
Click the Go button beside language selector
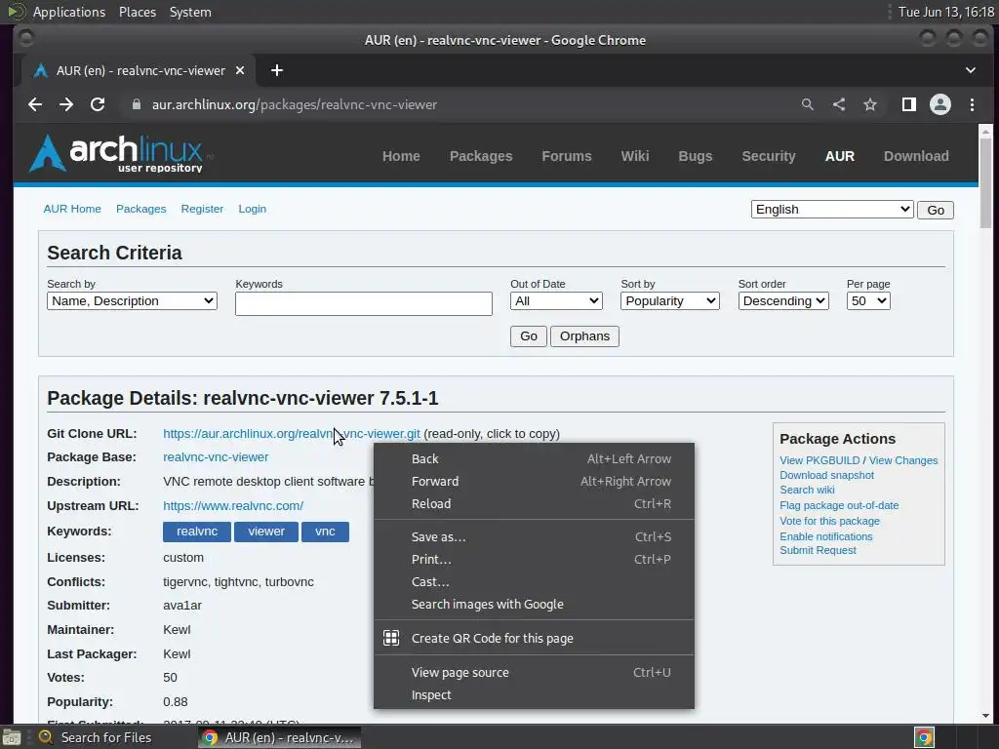coord(936,211)
